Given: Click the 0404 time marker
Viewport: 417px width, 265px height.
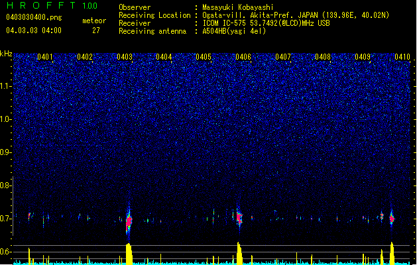Looking at the screenshot, I should [164, 56].
